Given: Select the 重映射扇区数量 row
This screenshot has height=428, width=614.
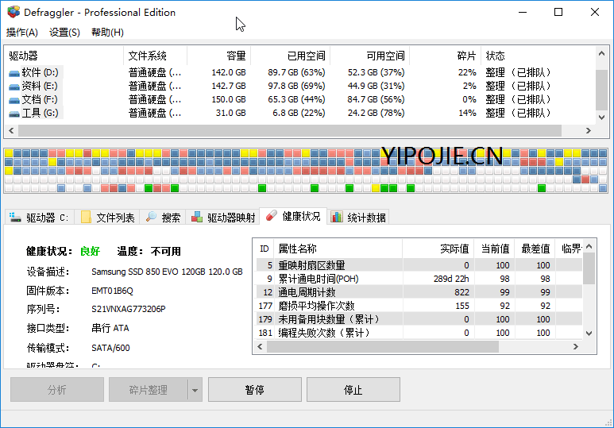Looking at the screenshot, I should point(419,265).
